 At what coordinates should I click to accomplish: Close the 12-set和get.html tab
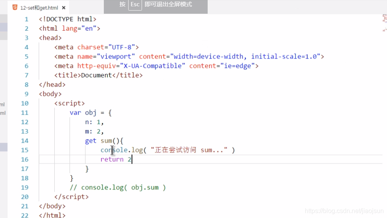[64, 8]
